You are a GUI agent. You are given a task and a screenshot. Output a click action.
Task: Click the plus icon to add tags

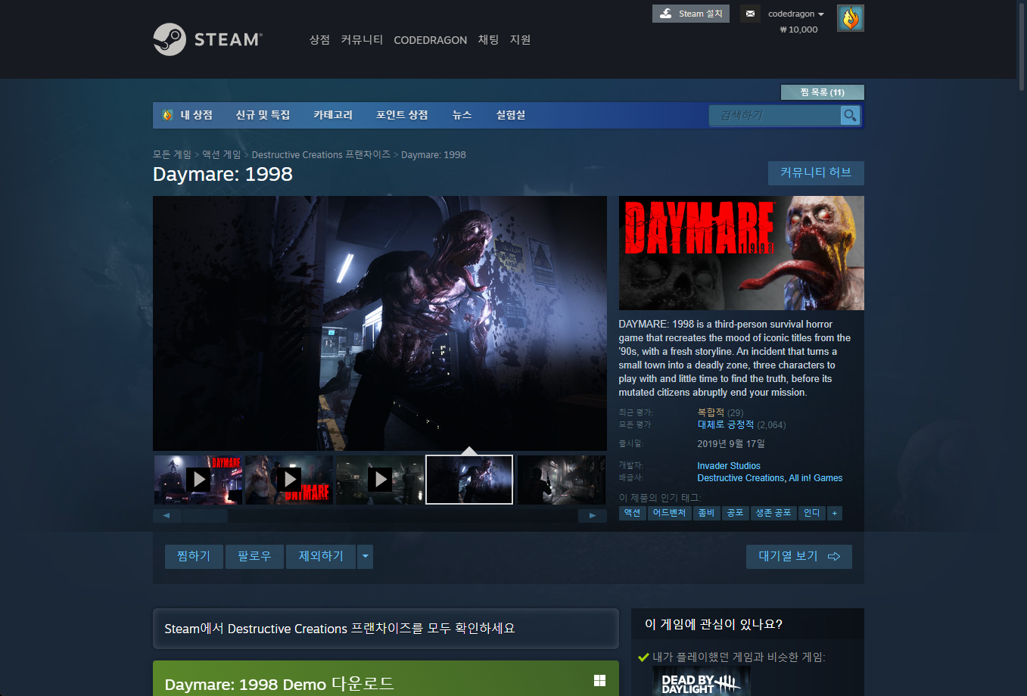[x=835, y=513]
